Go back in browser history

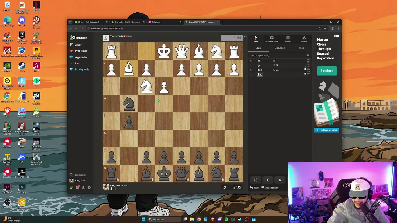click(x=70, y=28)
